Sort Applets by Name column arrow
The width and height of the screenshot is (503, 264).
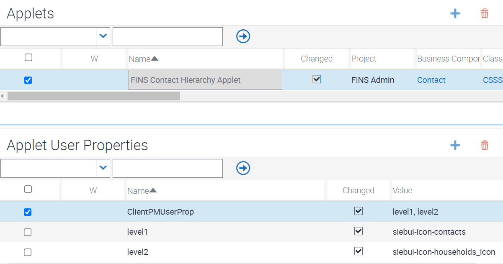[x=155, y=59]
